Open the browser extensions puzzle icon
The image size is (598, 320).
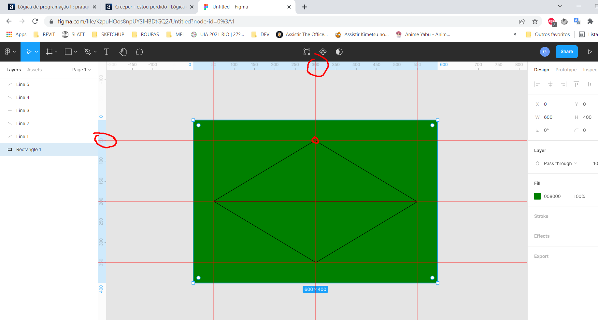coord(590,21)
